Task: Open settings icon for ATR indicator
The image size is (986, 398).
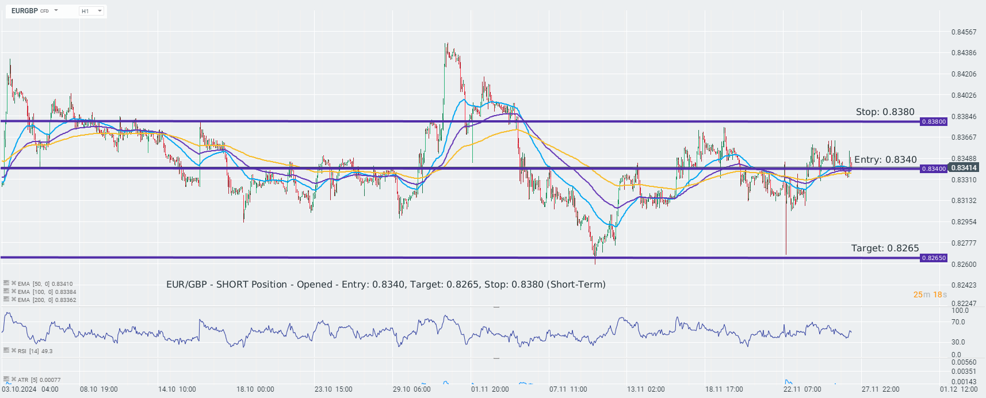Action: (x=6, y=379)
